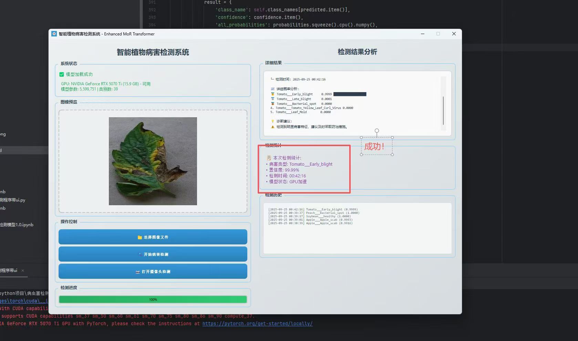Click the camera icon on the camera detection button
The height and width of the screenshot is (341, 578).
pyautogui.click(x=138, y=272)
